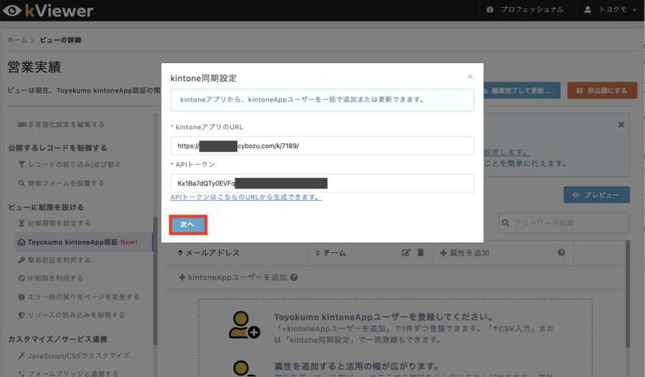Click the key icon for 簡易認証
The image size is (645, 377).
[x=22, y=260]
